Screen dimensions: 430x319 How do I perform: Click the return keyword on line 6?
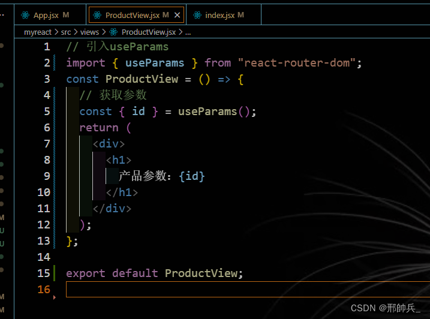tap(99, 128)
